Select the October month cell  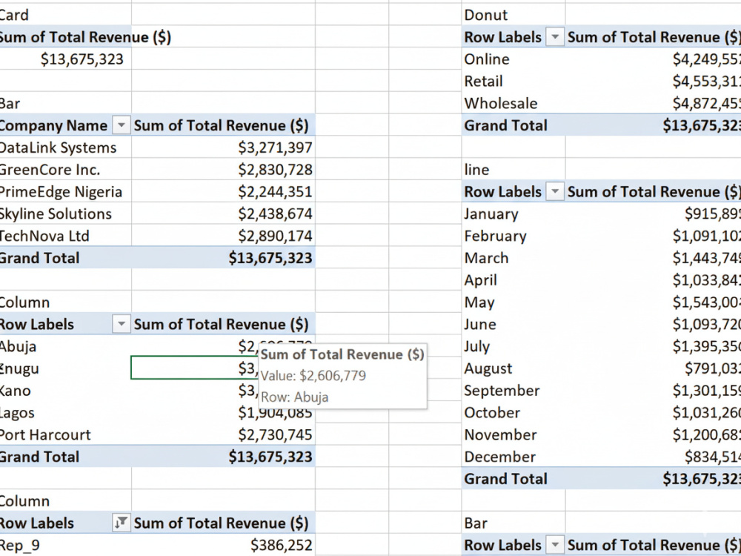514,413
